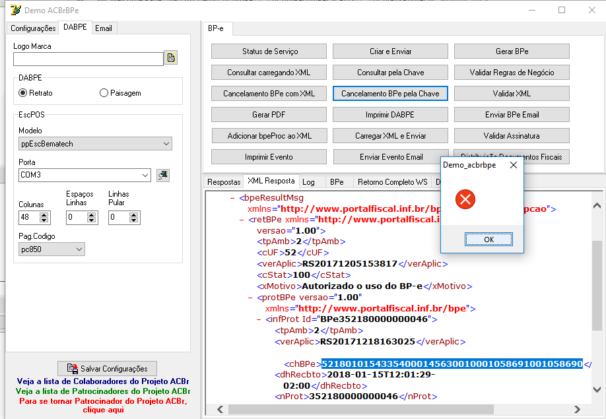The height and width of the screenshot is (419, 606).
Task: Click Cancelamento BPe pela Chave button
Action: tap(390, 94)
